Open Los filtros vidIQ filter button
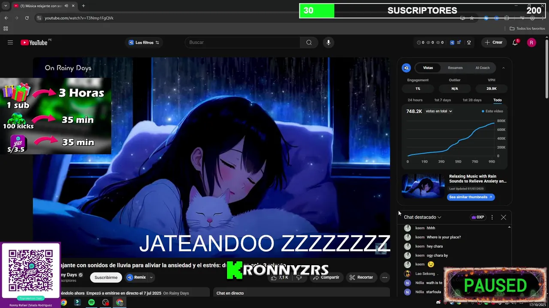This screenshot has width=549, height=308. point(144,42)
